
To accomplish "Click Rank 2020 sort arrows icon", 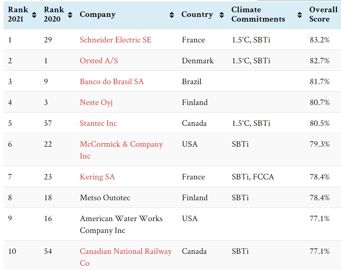I will click(70, 15).
